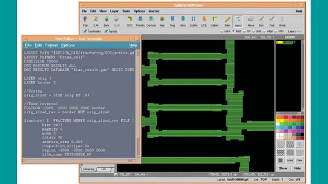The width and height of the screenshot is (328, 184).
Task: Switch to the List tab
Action: click(x=104, y=169)
